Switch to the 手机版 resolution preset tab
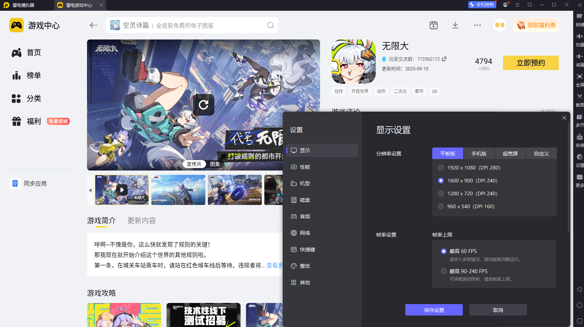Viewport: 584px width, 327px height. 479,153
